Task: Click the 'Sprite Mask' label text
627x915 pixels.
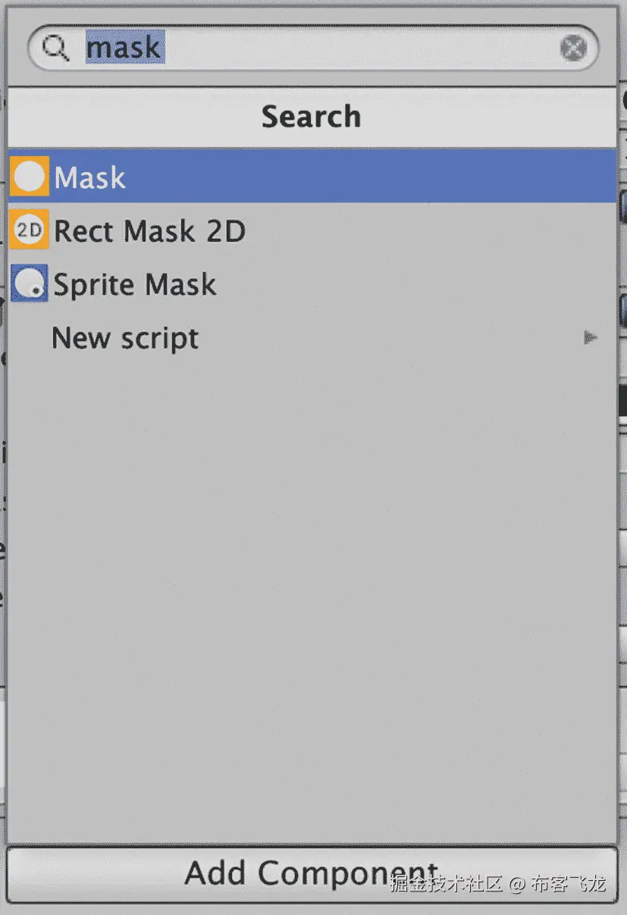Action: 135,284
